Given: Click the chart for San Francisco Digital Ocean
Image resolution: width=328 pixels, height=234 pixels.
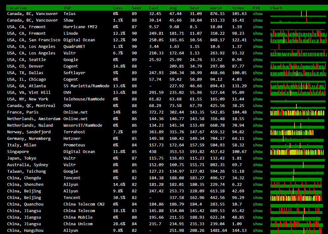Looking at the screenshot, I should point(298,40).
